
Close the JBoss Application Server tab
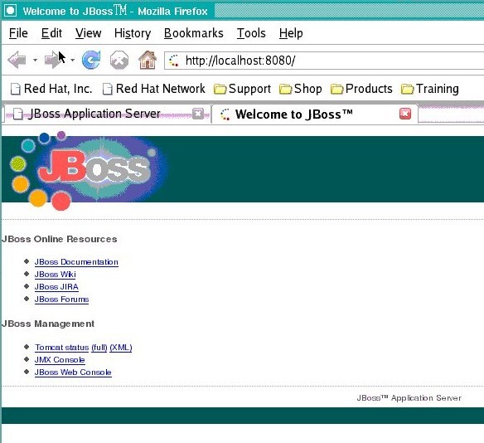pyautogui.click(x=198, y=114)
